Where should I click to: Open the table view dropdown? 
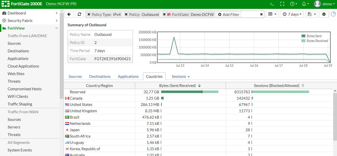click(x=272, y=14)
